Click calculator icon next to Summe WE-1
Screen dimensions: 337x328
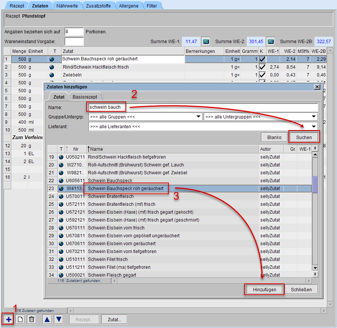click(206, 41)
